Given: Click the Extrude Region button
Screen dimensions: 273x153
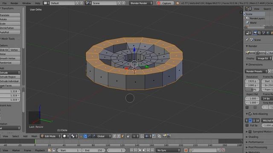Looking at the screenshot, I should [10, 76].
